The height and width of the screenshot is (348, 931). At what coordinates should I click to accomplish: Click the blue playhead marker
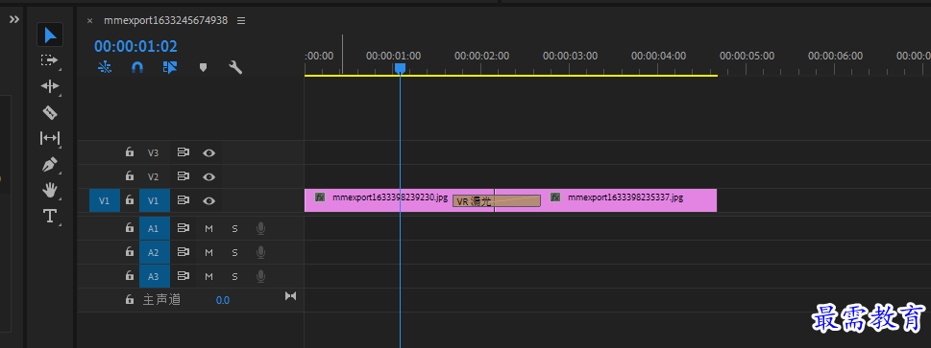(x=401, y=69)
